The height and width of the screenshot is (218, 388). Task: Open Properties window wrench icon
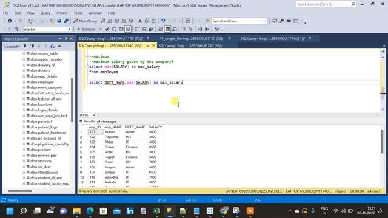point(281,21)
